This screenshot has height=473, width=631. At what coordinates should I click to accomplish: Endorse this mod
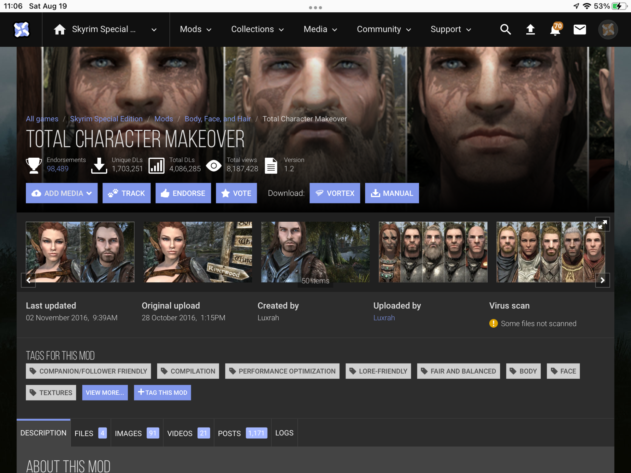click(x=183, y=193)
